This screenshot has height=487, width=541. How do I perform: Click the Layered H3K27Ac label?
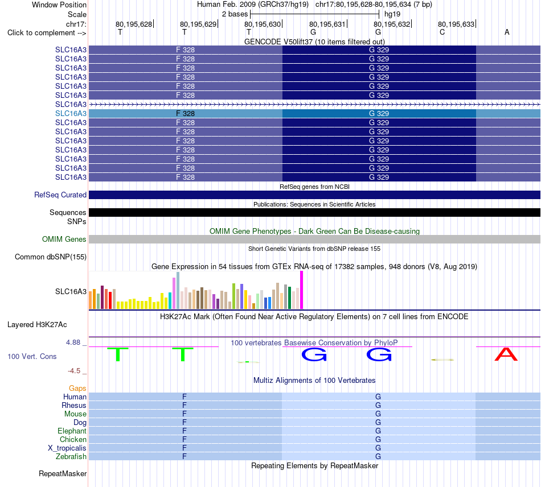pyautogui.click(x=37, y=325)
